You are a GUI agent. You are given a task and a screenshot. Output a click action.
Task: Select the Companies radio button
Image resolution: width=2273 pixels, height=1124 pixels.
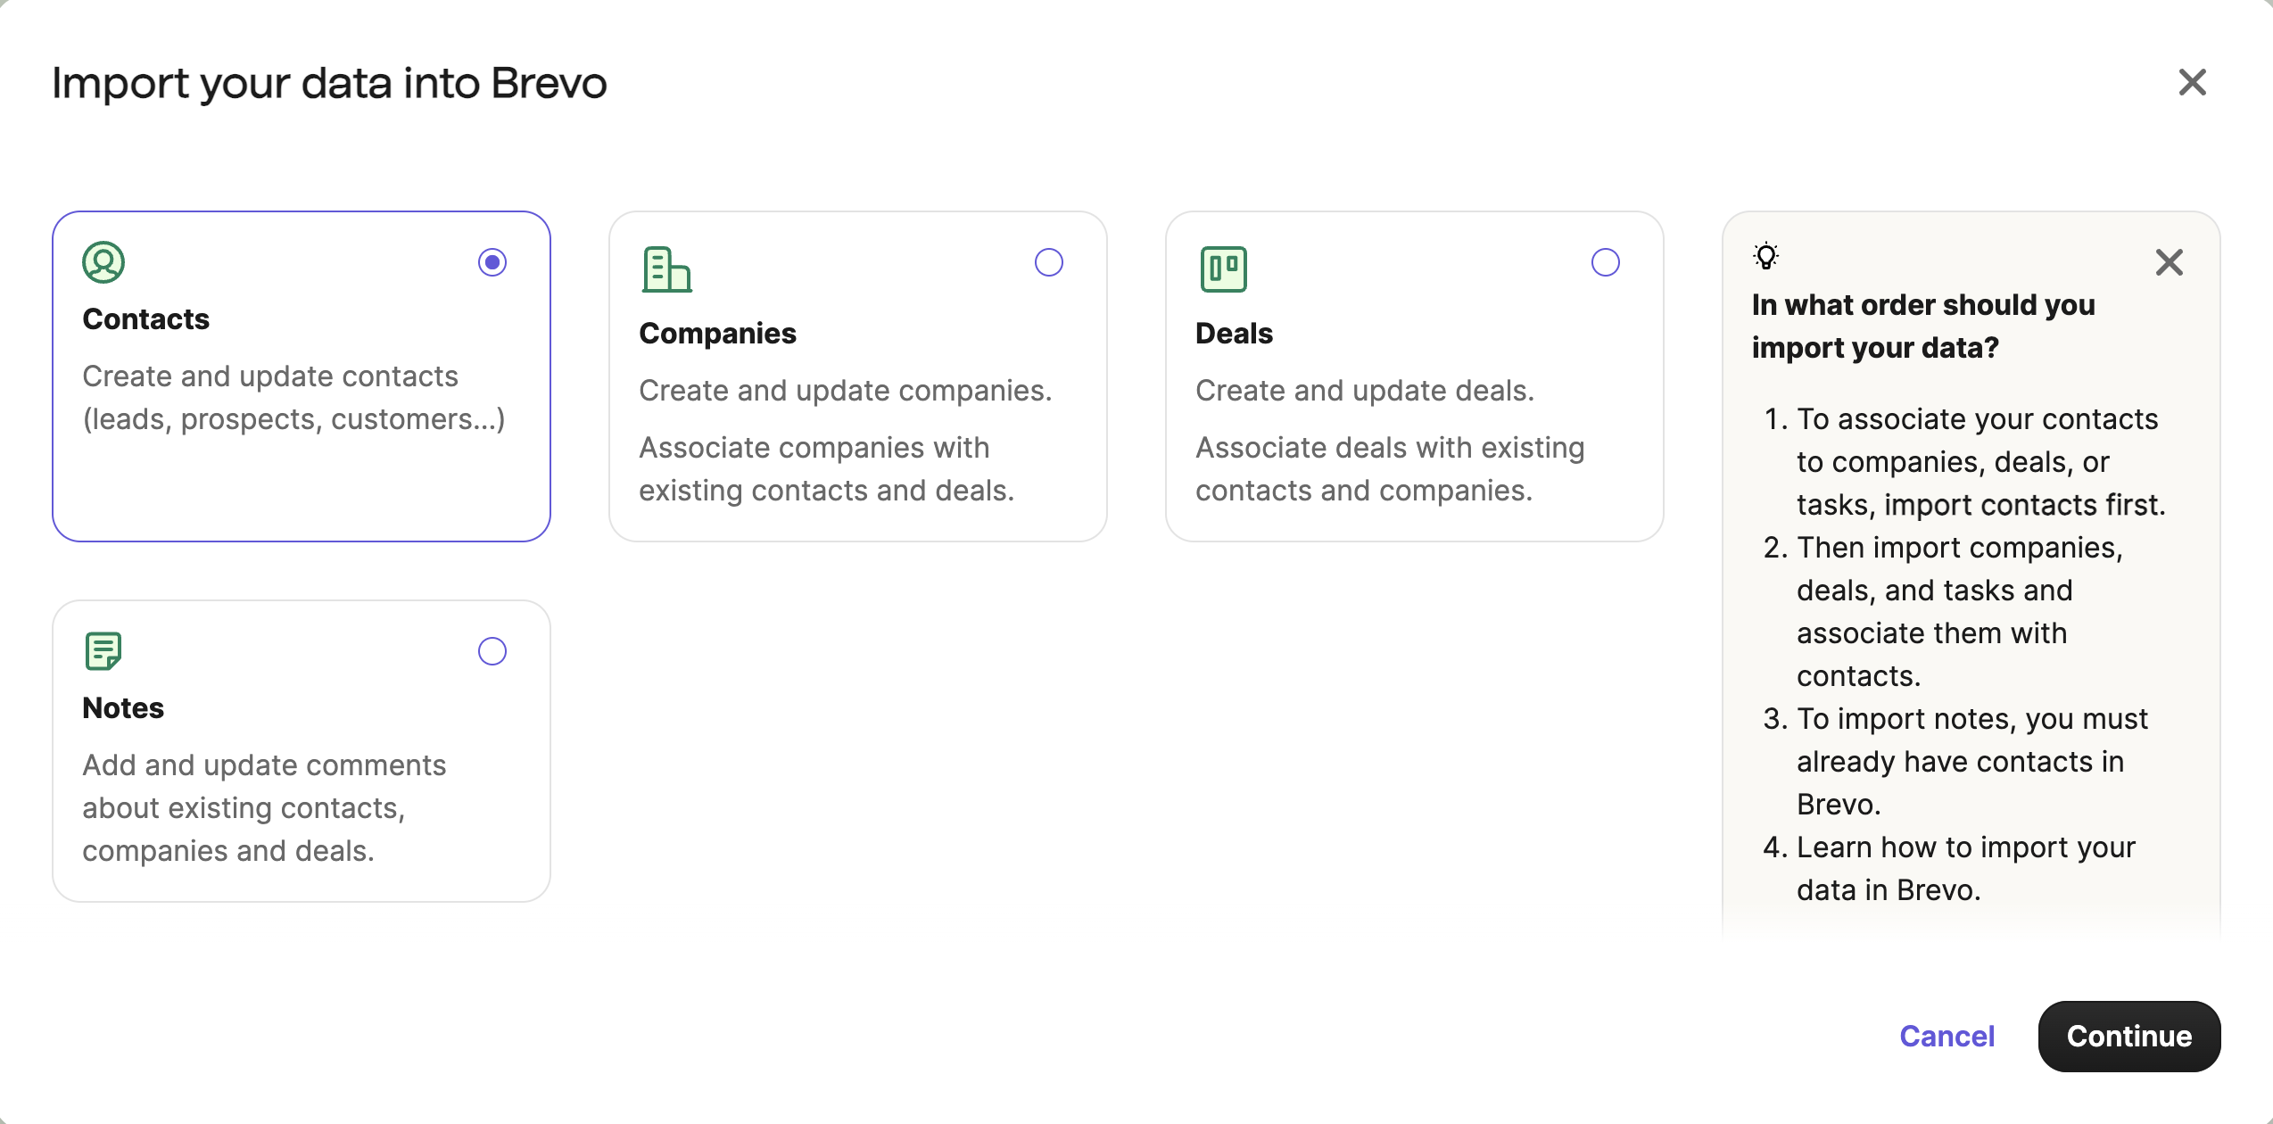(x=1049, y=262)
